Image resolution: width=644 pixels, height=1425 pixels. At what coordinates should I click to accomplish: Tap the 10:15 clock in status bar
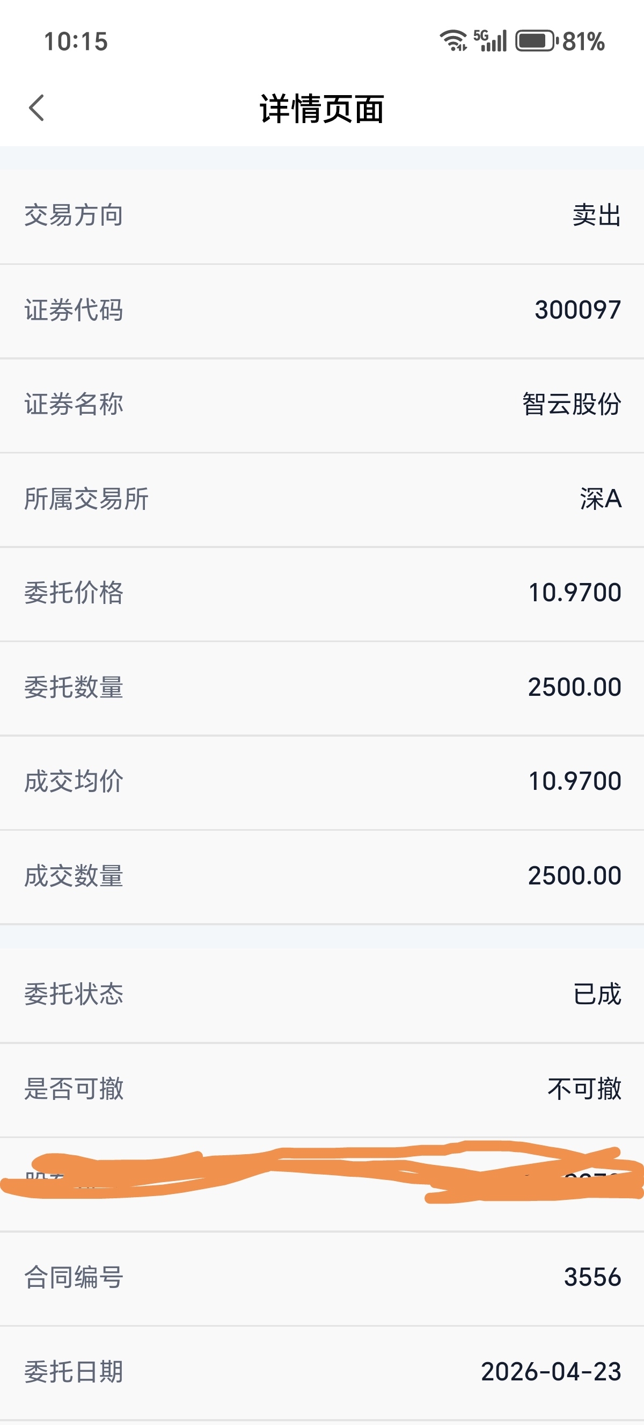coord(76,41)
